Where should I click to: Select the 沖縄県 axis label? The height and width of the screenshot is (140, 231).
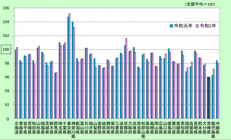tap(218, 127)
